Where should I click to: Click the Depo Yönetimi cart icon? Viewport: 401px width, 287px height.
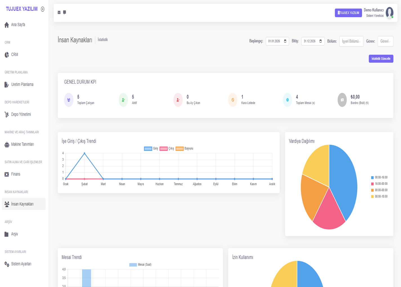coord(7,114)
